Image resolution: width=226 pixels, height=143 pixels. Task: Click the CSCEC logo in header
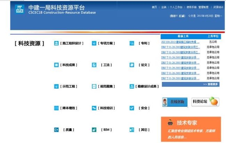19,10
